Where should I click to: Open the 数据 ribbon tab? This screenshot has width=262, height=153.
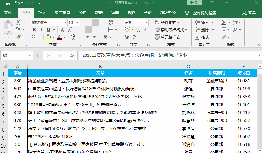coord(99,13)
